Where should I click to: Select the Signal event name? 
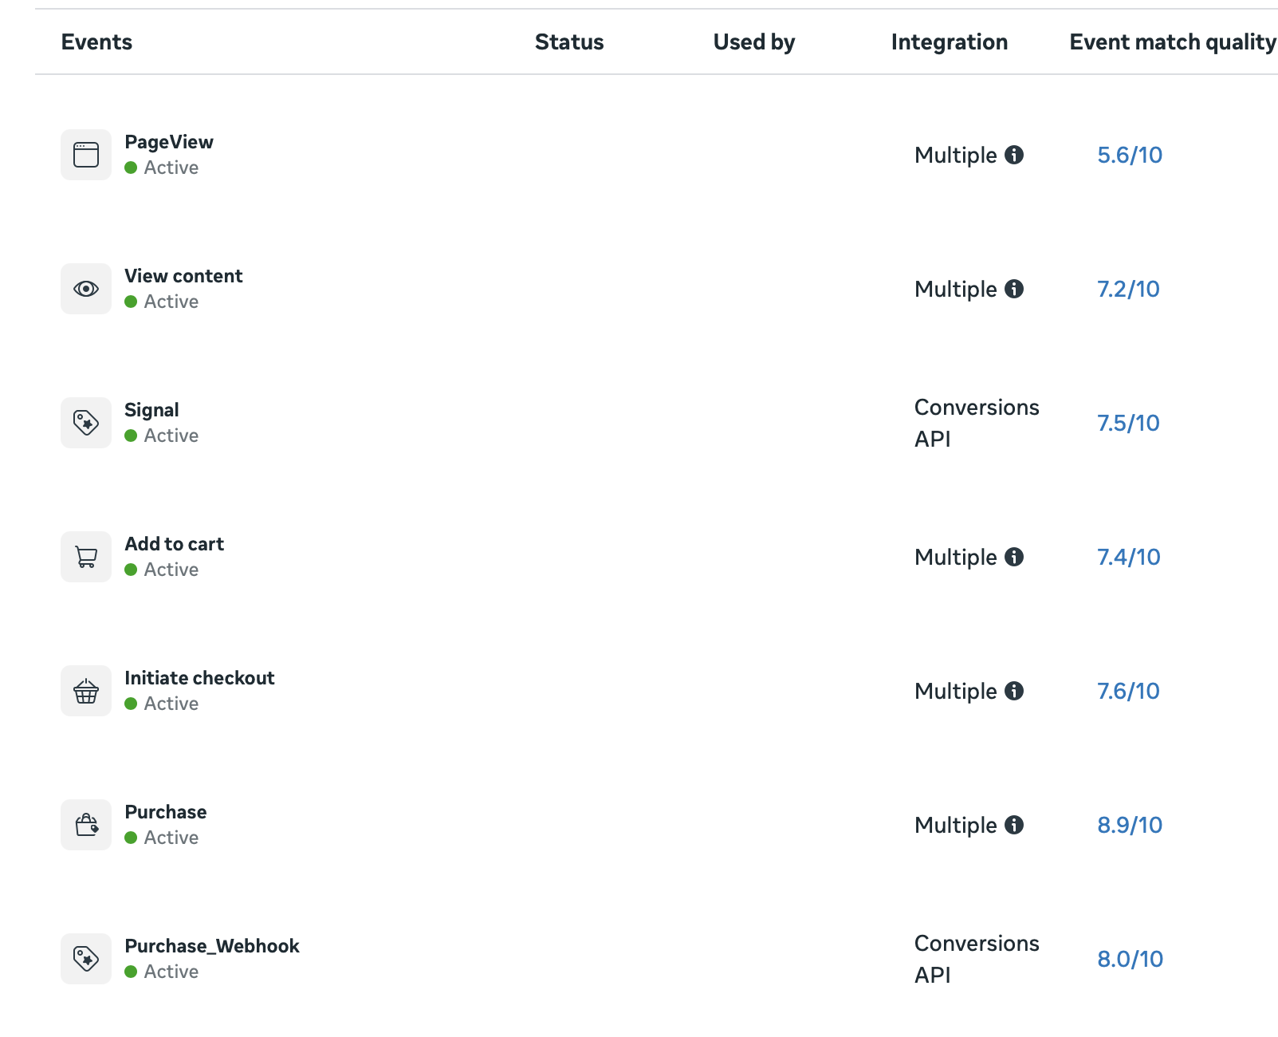point(151,410)
